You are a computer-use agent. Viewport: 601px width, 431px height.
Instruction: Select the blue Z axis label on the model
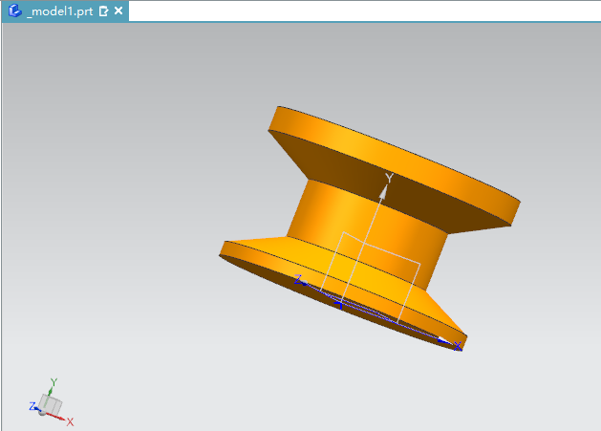pos(298,280)
